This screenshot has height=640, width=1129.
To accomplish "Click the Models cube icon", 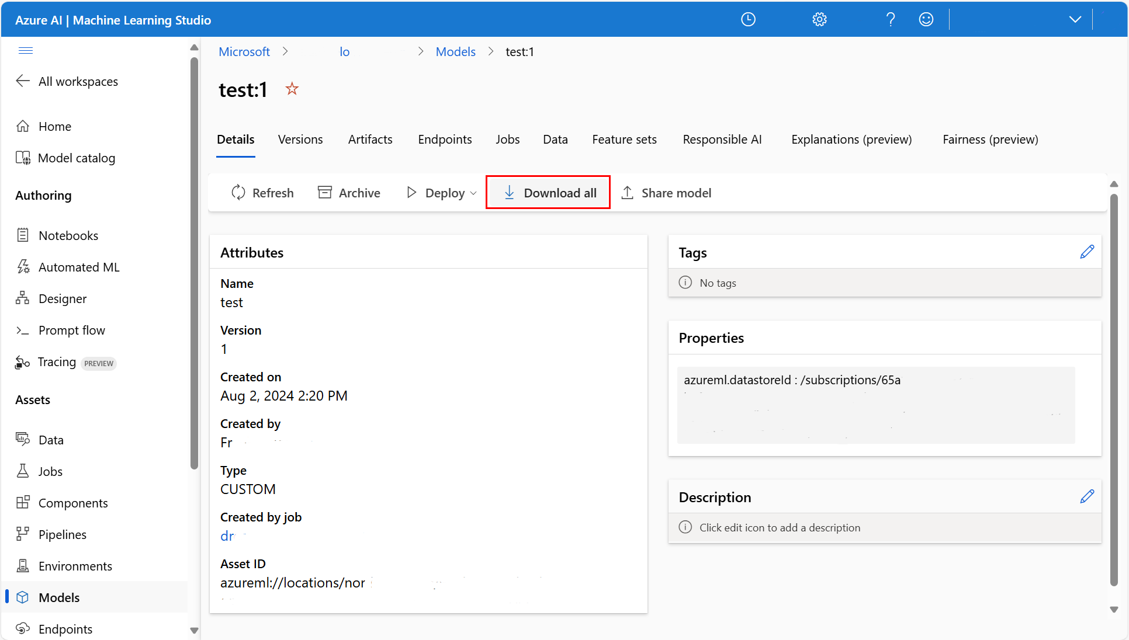I will tap(23, 597).
